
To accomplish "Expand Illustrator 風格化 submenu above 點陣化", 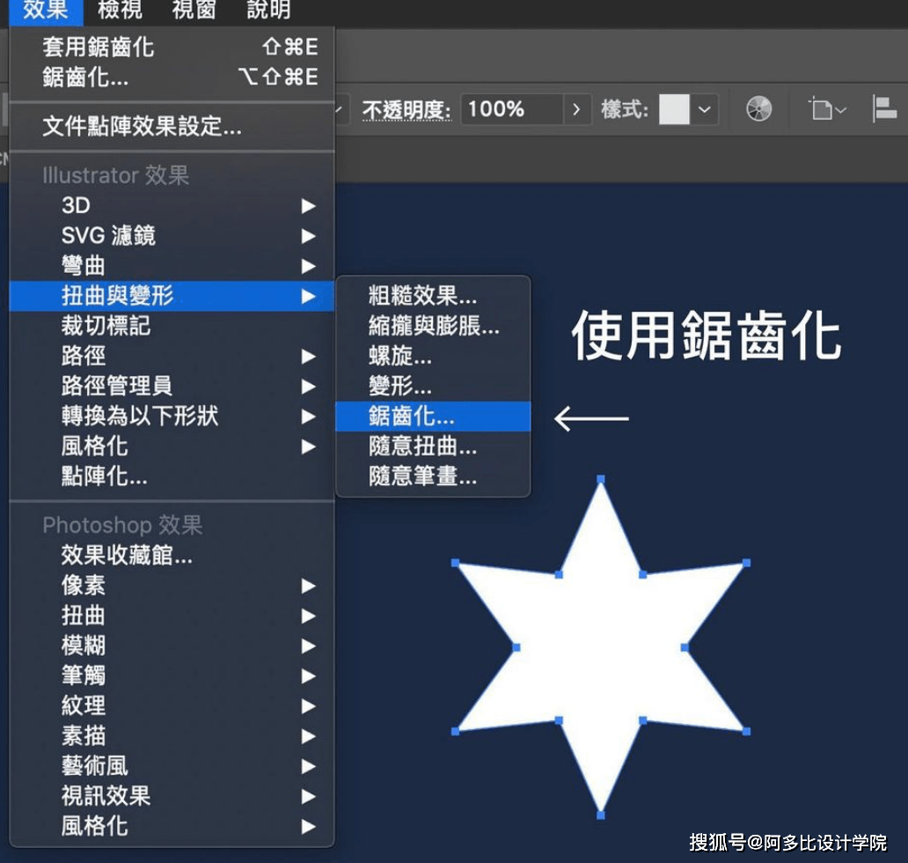I will click(x=172, y=446).
